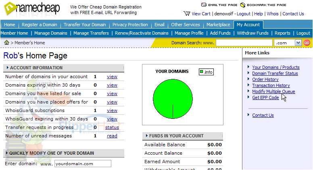This screenshot has height=170, width=313.
Task: Open Your Domains / Products link
Action: tap(275, 67)
